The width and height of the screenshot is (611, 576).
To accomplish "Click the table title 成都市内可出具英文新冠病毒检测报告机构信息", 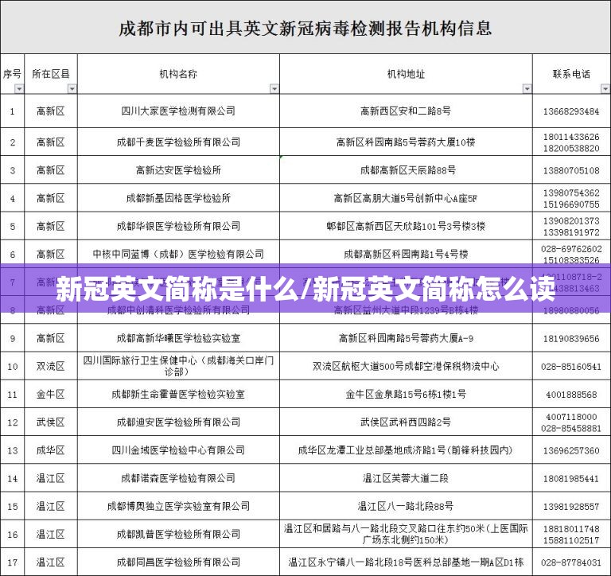I will click(305, 29).
